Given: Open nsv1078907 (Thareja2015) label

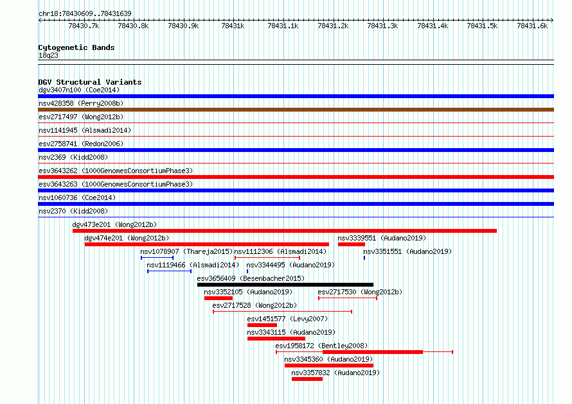Looking at the screenshot, I should point(186,251).
